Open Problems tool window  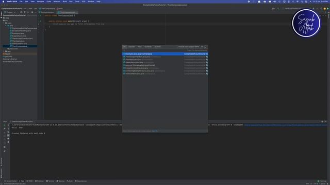(39, 181)
